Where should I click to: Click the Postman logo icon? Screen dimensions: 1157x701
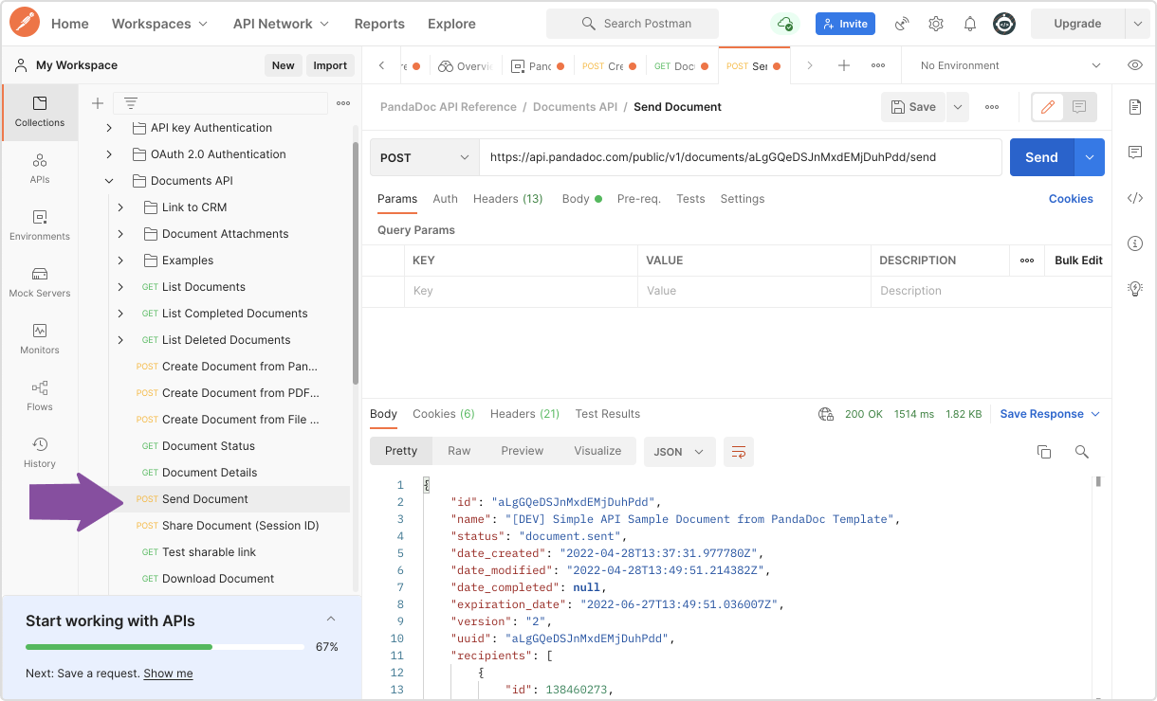[25, 23]
